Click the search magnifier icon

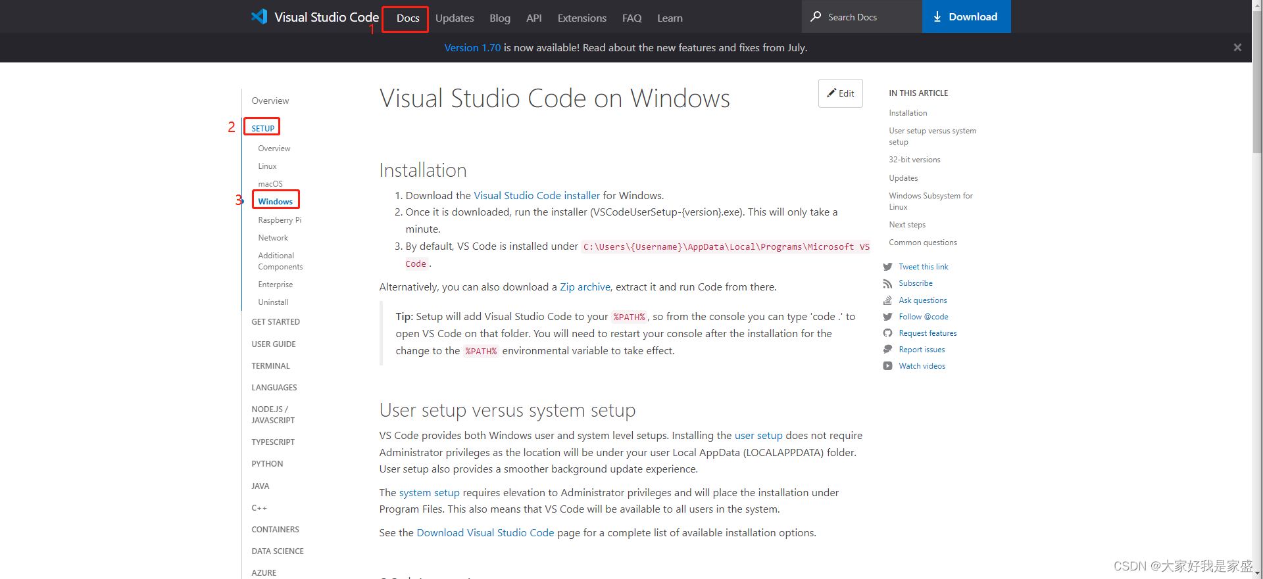[x=816, y=16]
